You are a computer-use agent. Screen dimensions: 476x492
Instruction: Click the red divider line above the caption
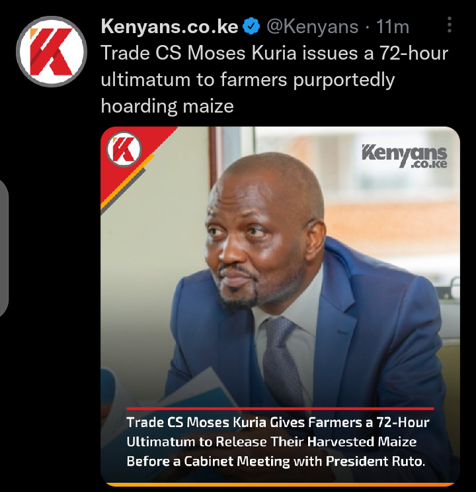[x=280, y=409]
